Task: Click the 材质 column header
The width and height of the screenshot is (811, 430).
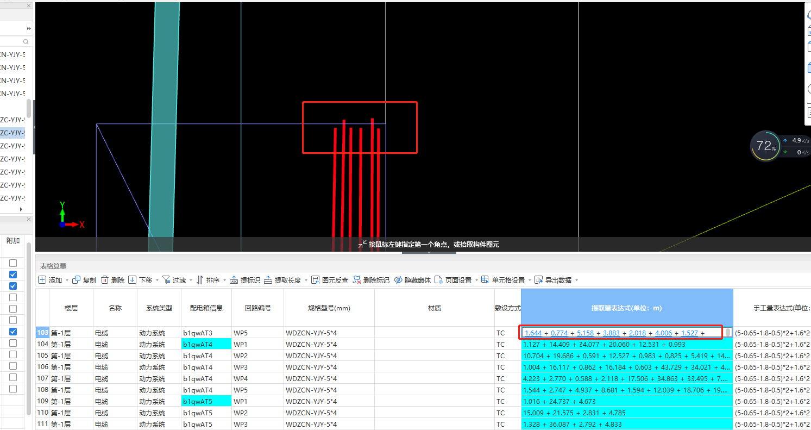Action: (435, 308)
